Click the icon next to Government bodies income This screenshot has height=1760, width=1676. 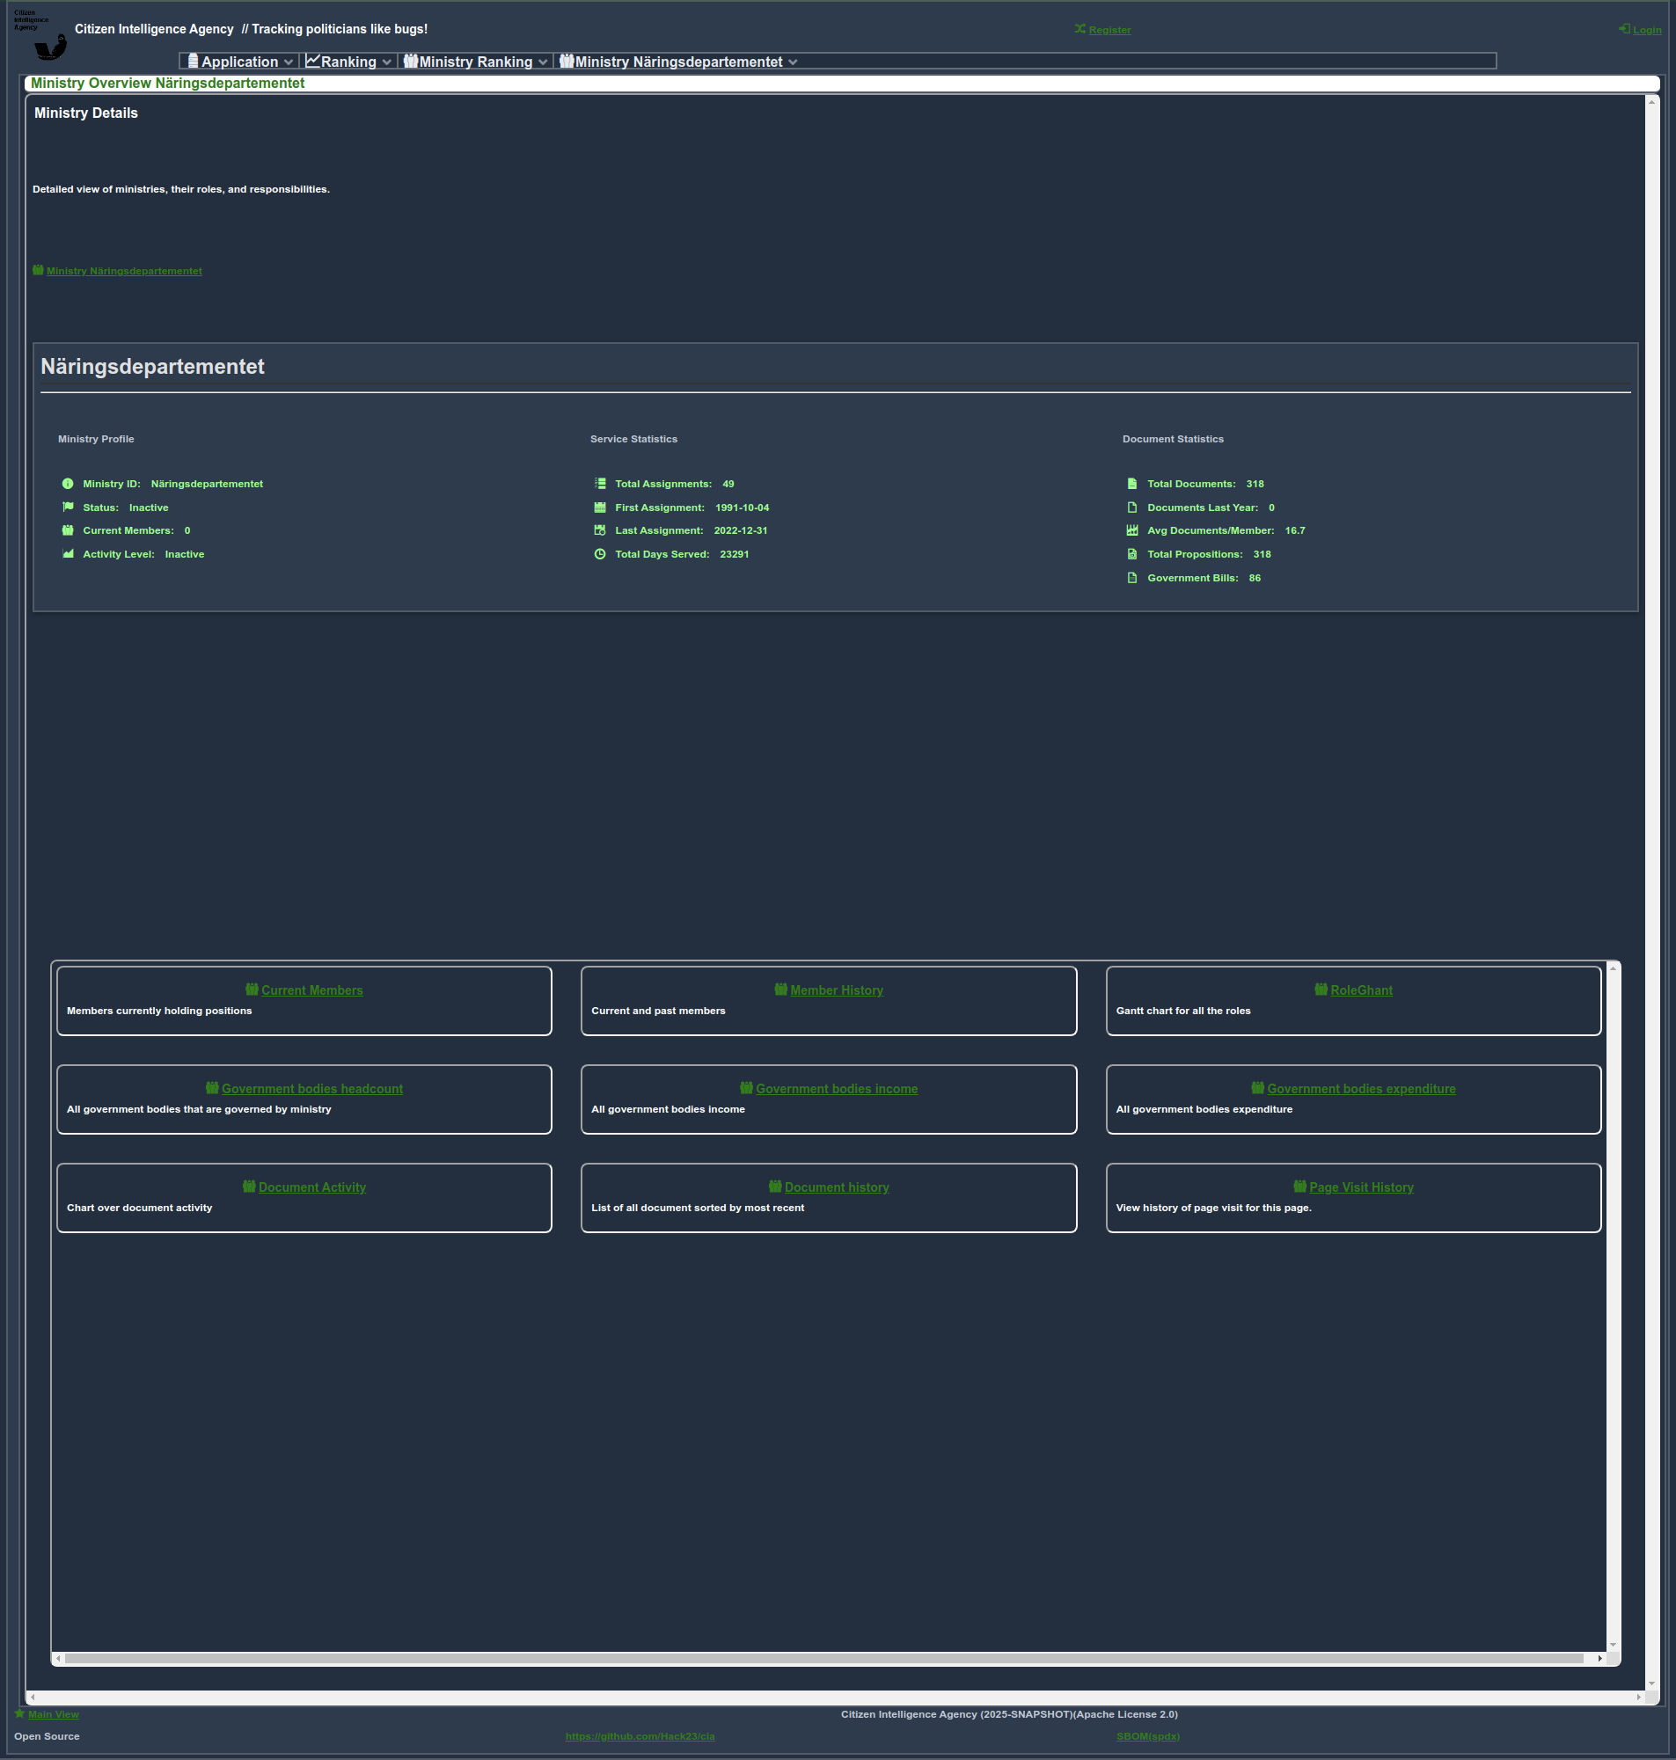click(747, 1088)
